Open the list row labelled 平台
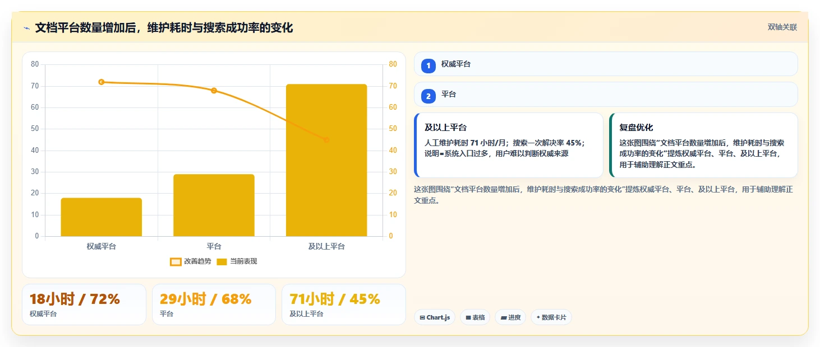This screenshot has width=820, height=347. click(x=606, y=95)
